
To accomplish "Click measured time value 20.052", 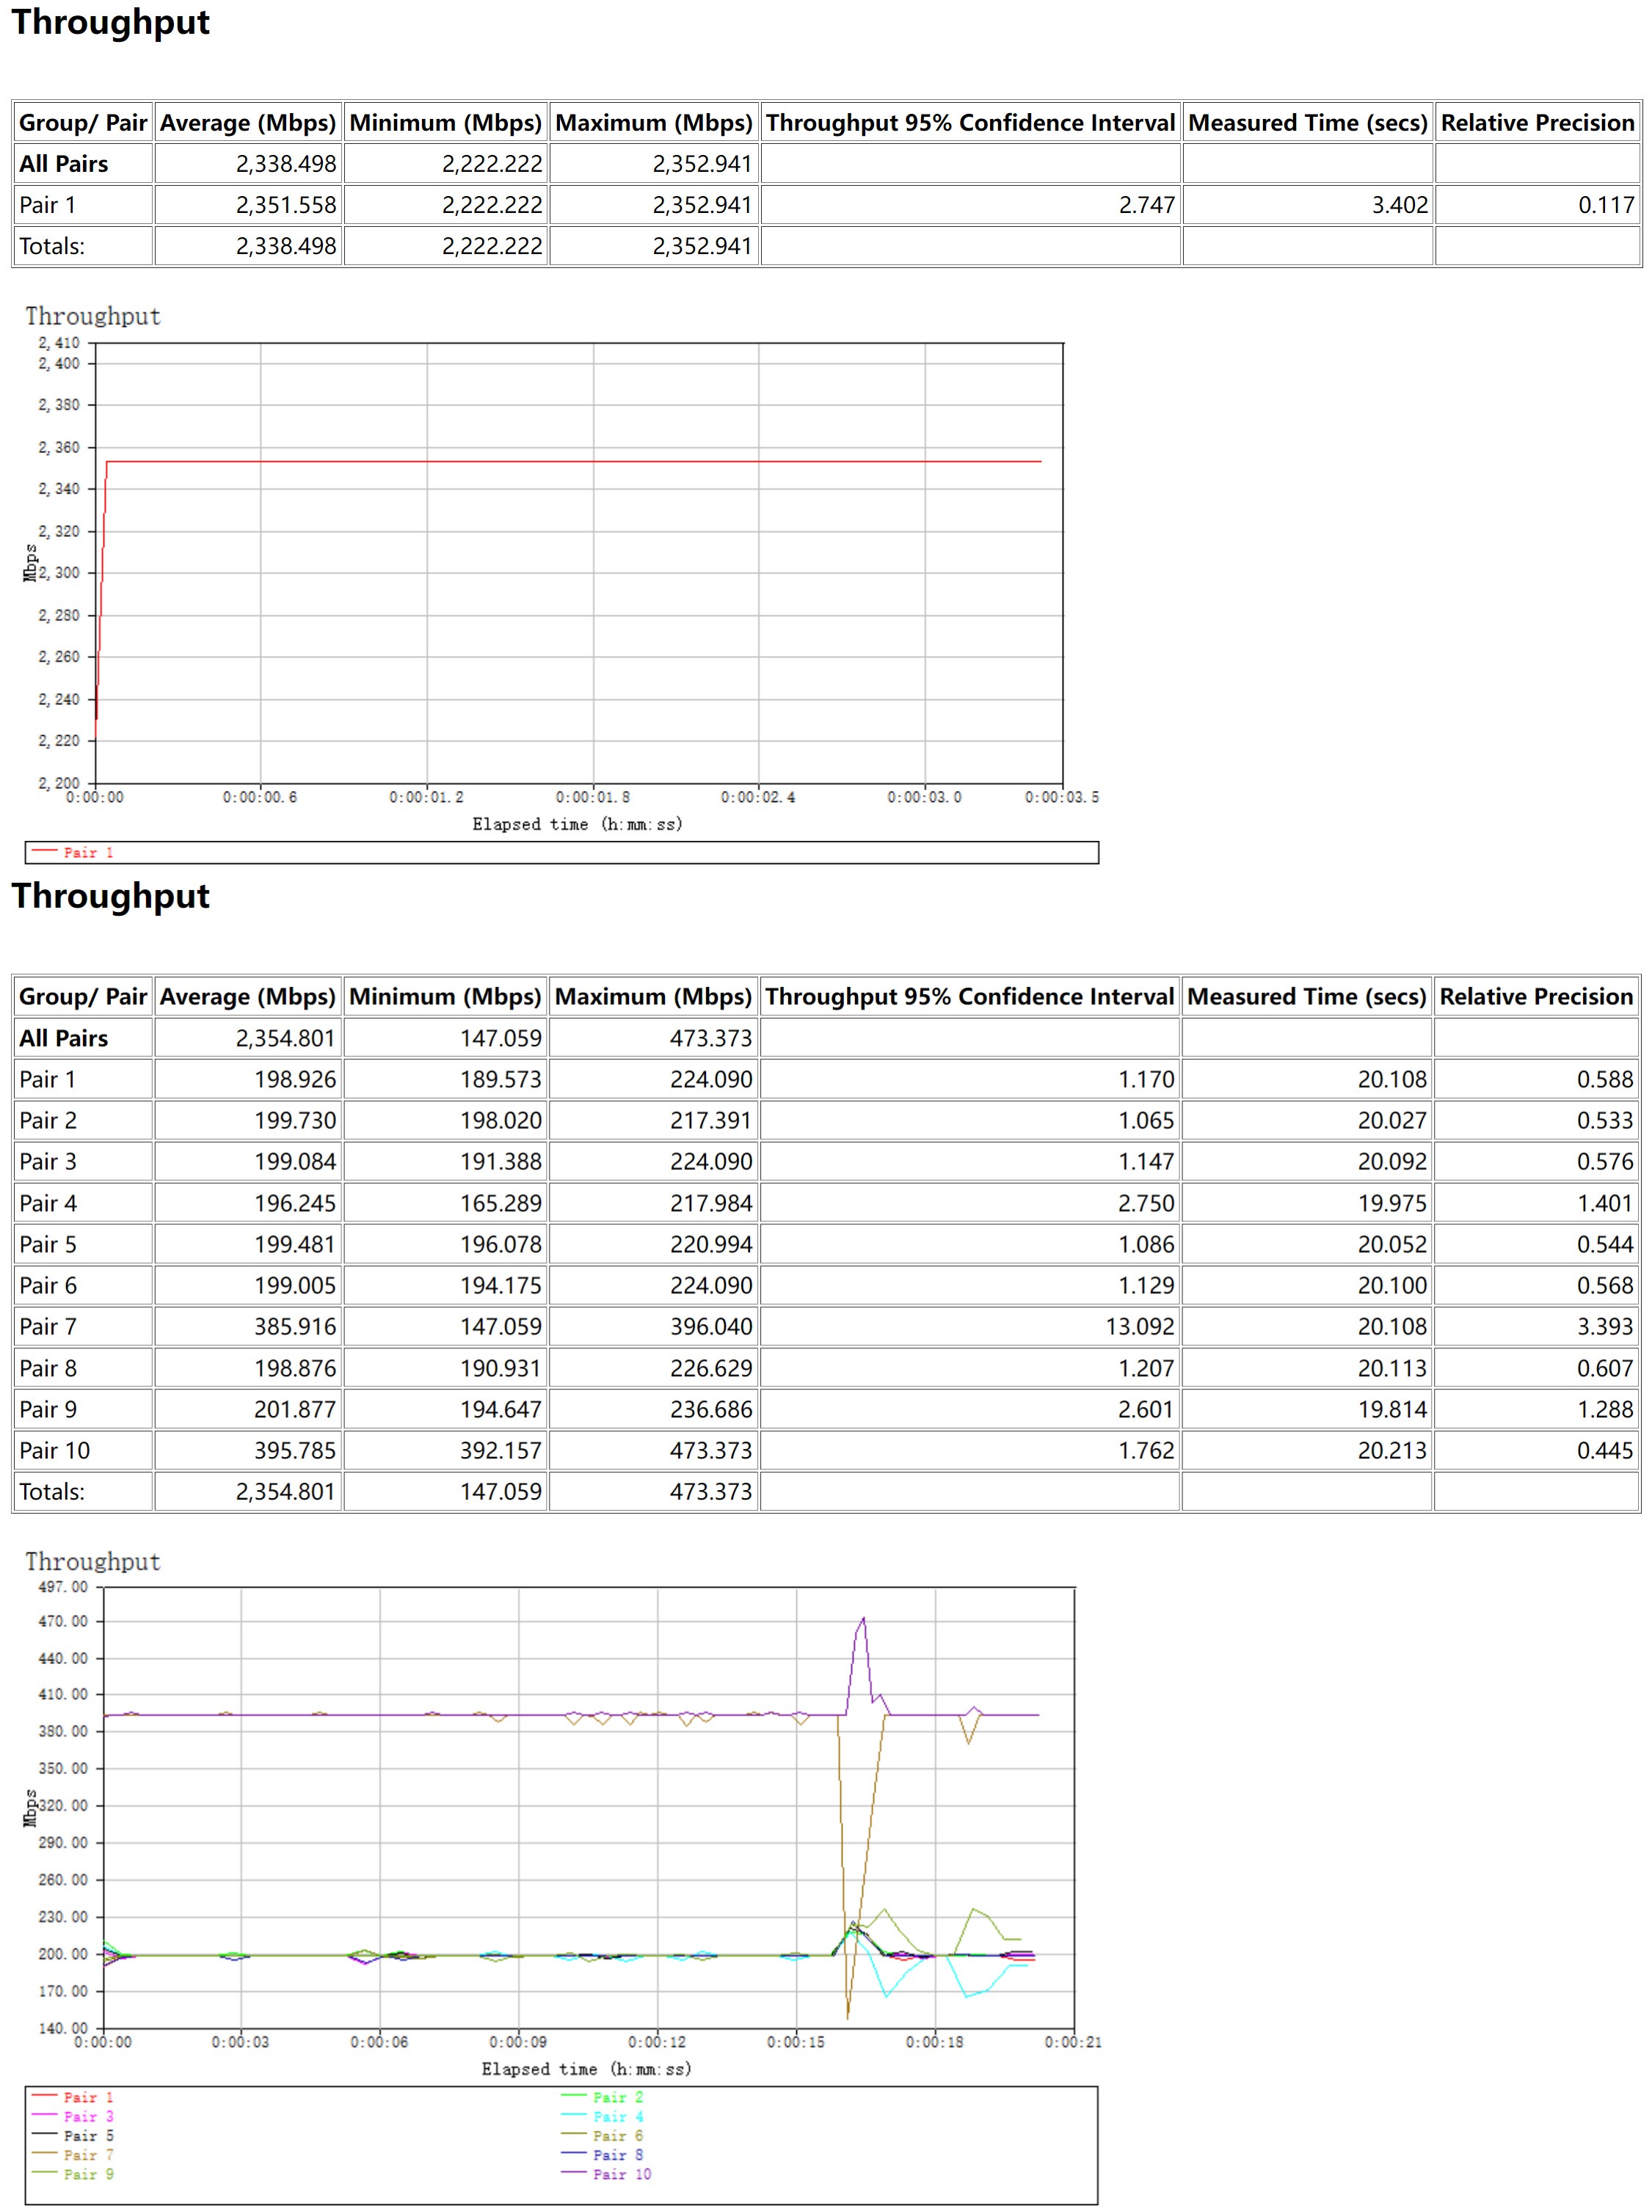I will point(1392,1244).
